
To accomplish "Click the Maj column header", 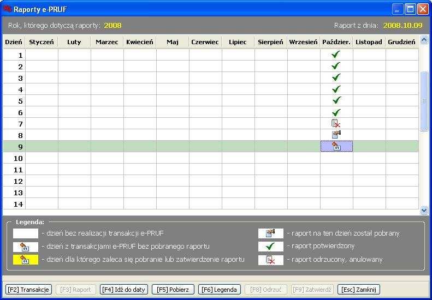I will pos(173,42).
